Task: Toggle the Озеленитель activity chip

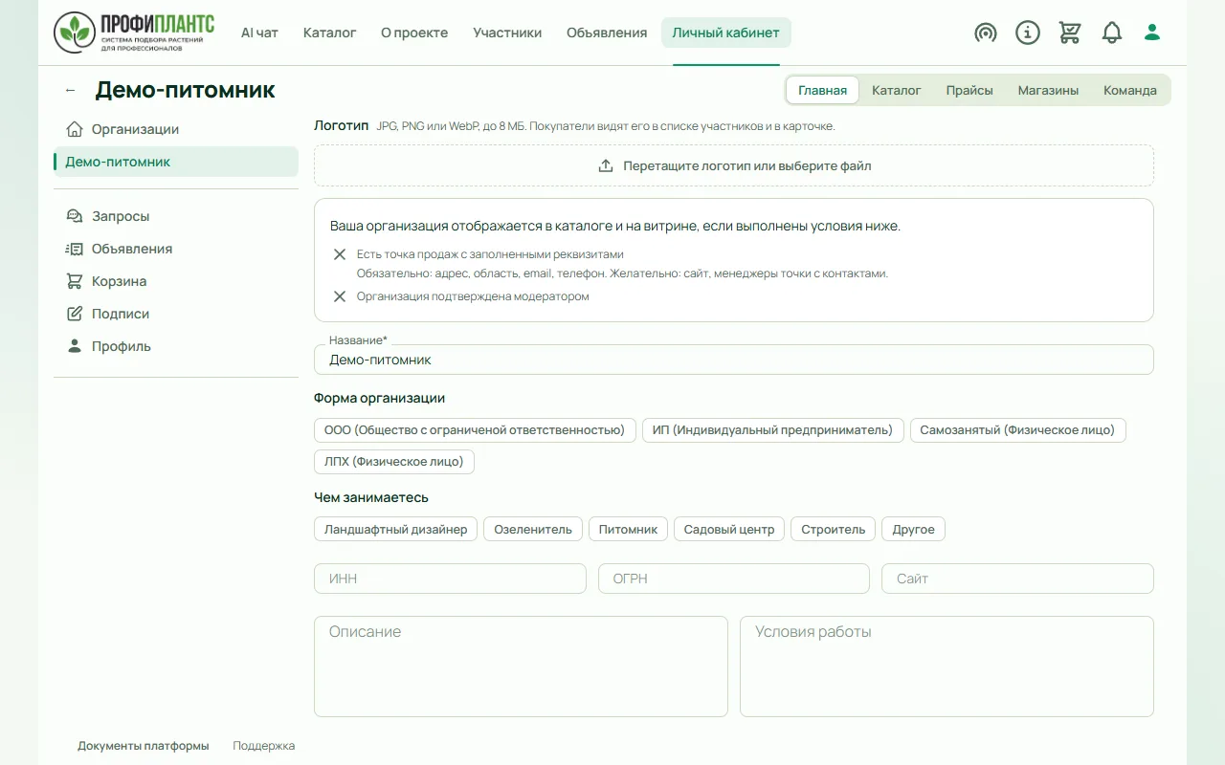Action: (x=533, y=529)
